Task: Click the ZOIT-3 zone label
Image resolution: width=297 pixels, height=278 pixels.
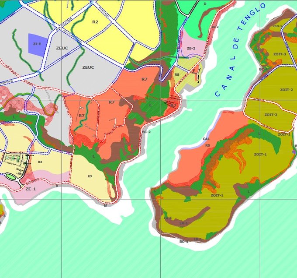Action: click(x=280, y=54)
